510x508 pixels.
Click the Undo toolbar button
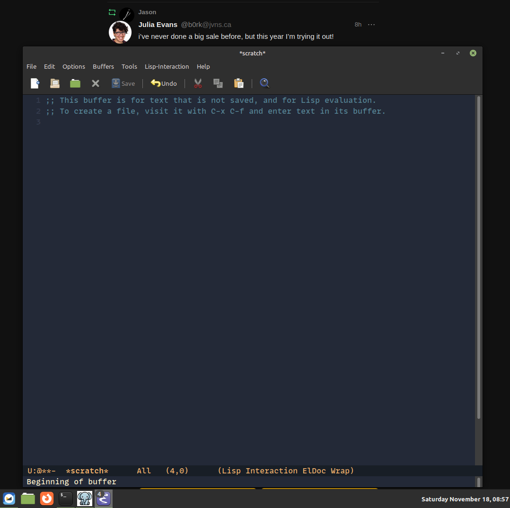click(164, 83)
